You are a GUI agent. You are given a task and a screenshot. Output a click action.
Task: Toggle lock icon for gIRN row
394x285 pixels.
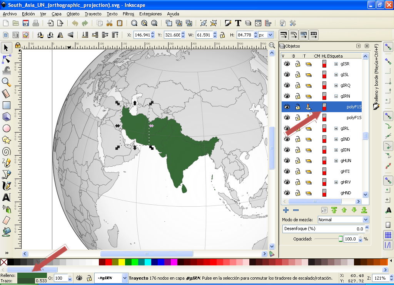click(x=298, y=96)
